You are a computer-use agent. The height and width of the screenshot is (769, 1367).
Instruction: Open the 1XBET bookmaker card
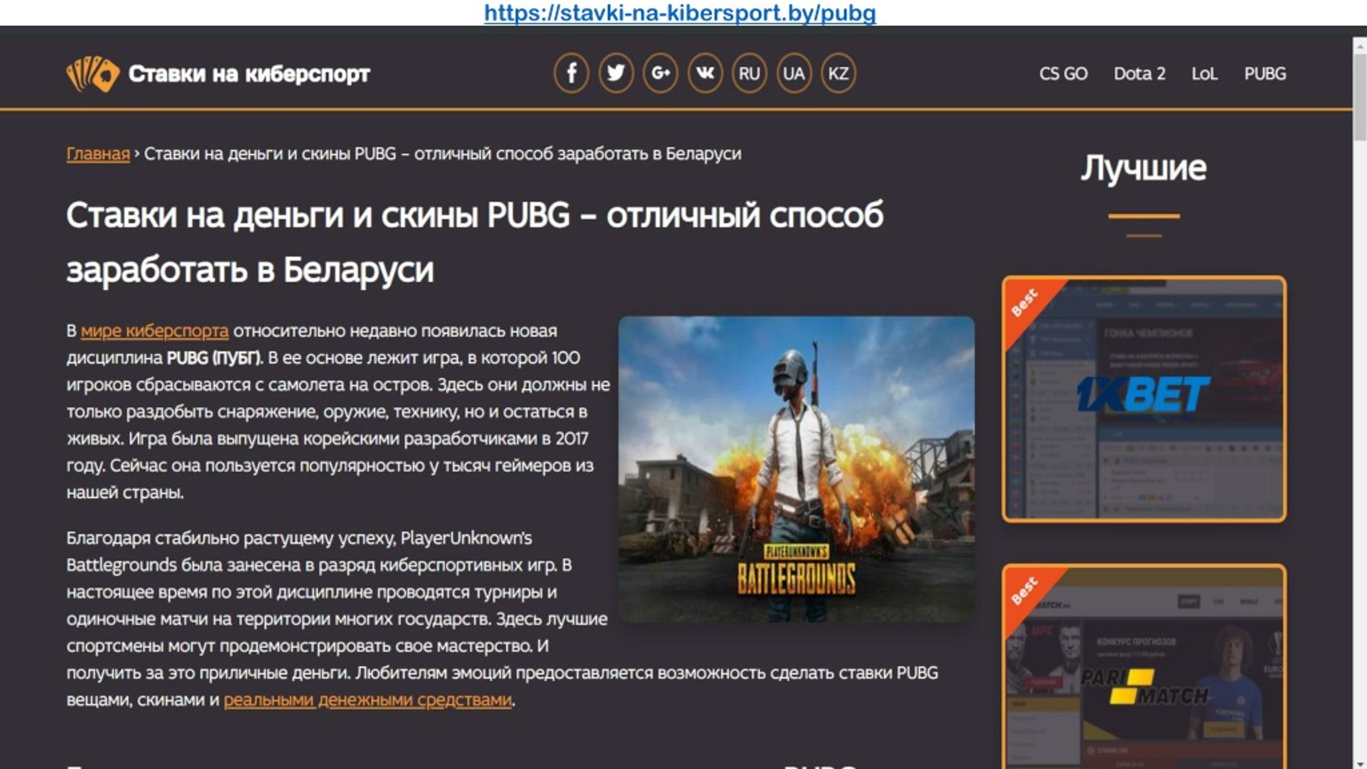1144,399
